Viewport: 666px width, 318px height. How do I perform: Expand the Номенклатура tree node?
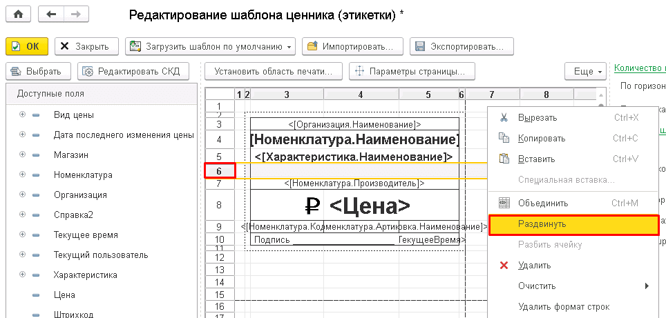22,175
